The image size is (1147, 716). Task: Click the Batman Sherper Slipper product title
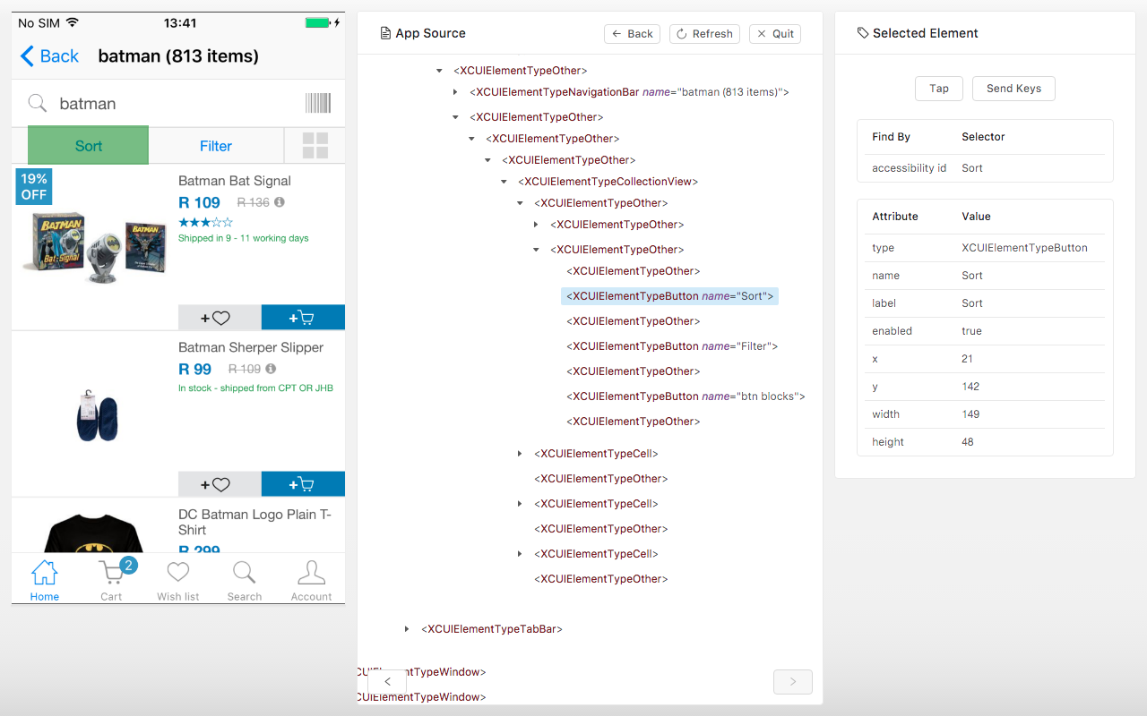(251, 347)
